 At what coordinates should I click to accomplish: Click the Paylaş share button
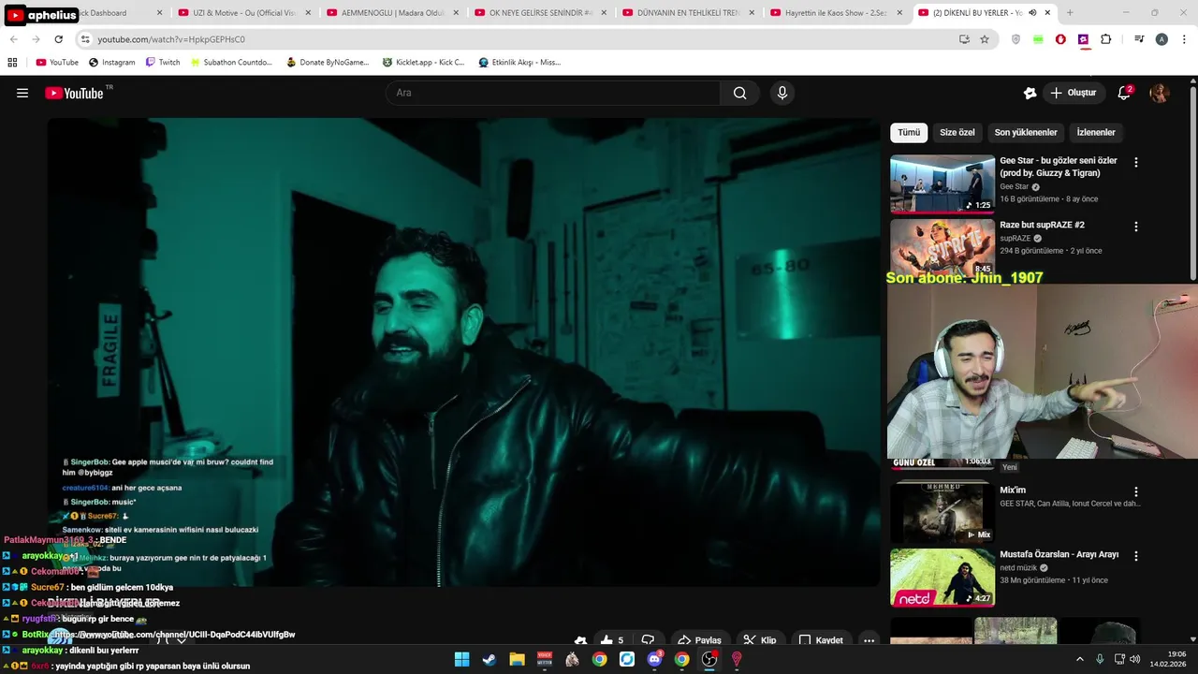(x=699, y=640)
